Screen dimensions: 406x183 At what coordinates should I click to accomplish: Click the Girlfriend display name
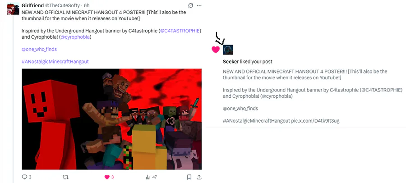[x=32, y=5]
